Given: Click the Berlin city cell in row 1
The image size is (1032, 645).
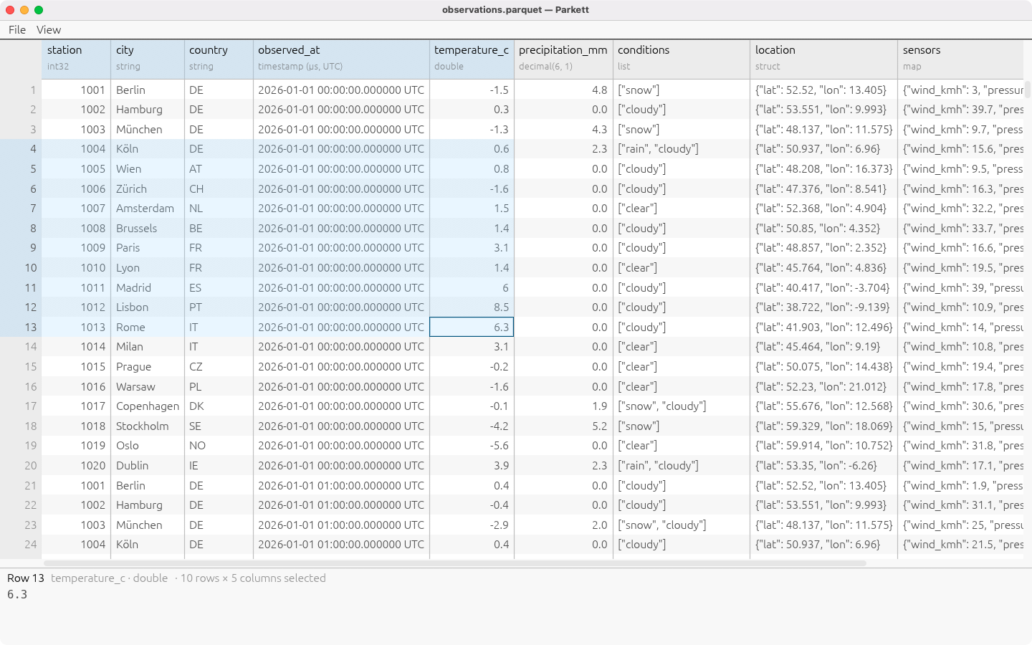Looking at the screenshot, I should coord(147,90).
